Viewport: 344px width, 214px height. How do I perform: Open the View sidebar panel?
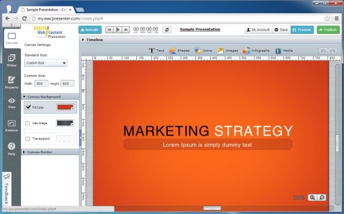click(12, 103)
